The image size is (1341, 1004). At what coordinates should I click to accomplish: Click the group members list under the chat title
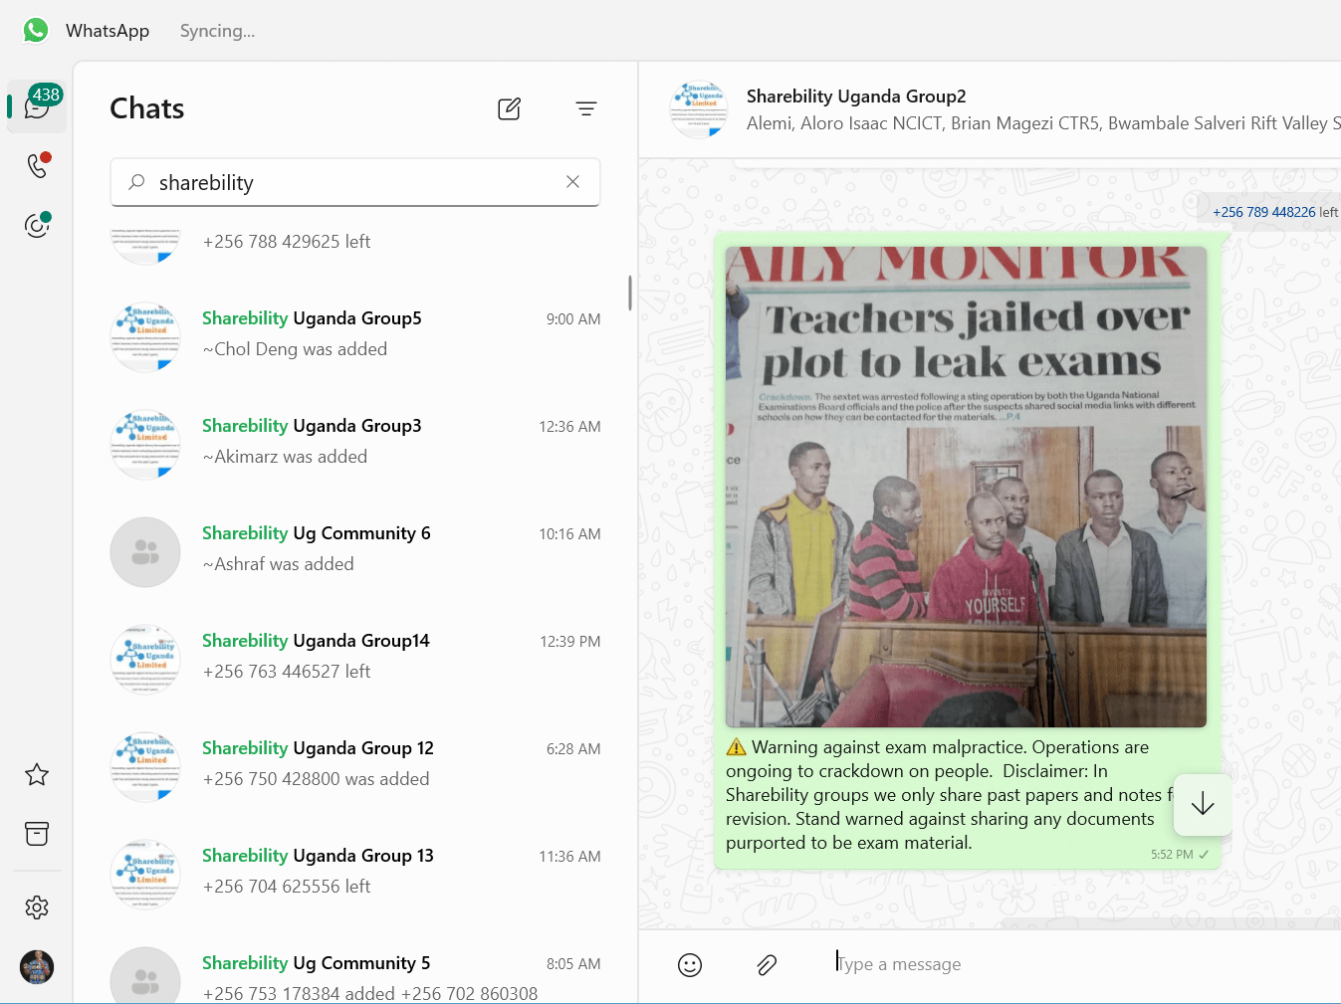[x=1043, y=123]
